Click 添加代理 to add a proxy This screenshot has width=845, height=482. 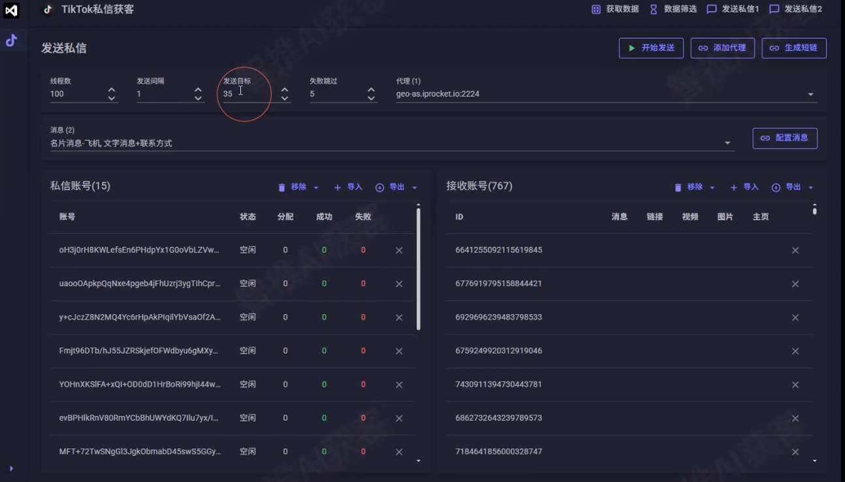click(722, 48)
